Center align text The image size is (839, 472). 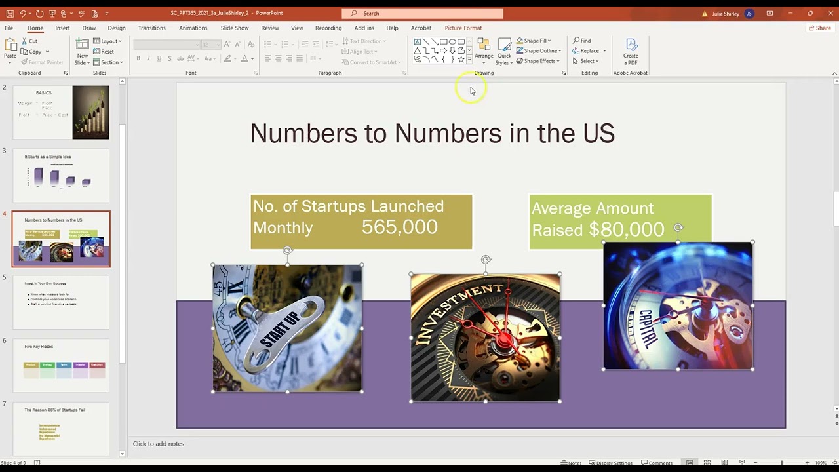pyautogui.click(x=278, y=58)
